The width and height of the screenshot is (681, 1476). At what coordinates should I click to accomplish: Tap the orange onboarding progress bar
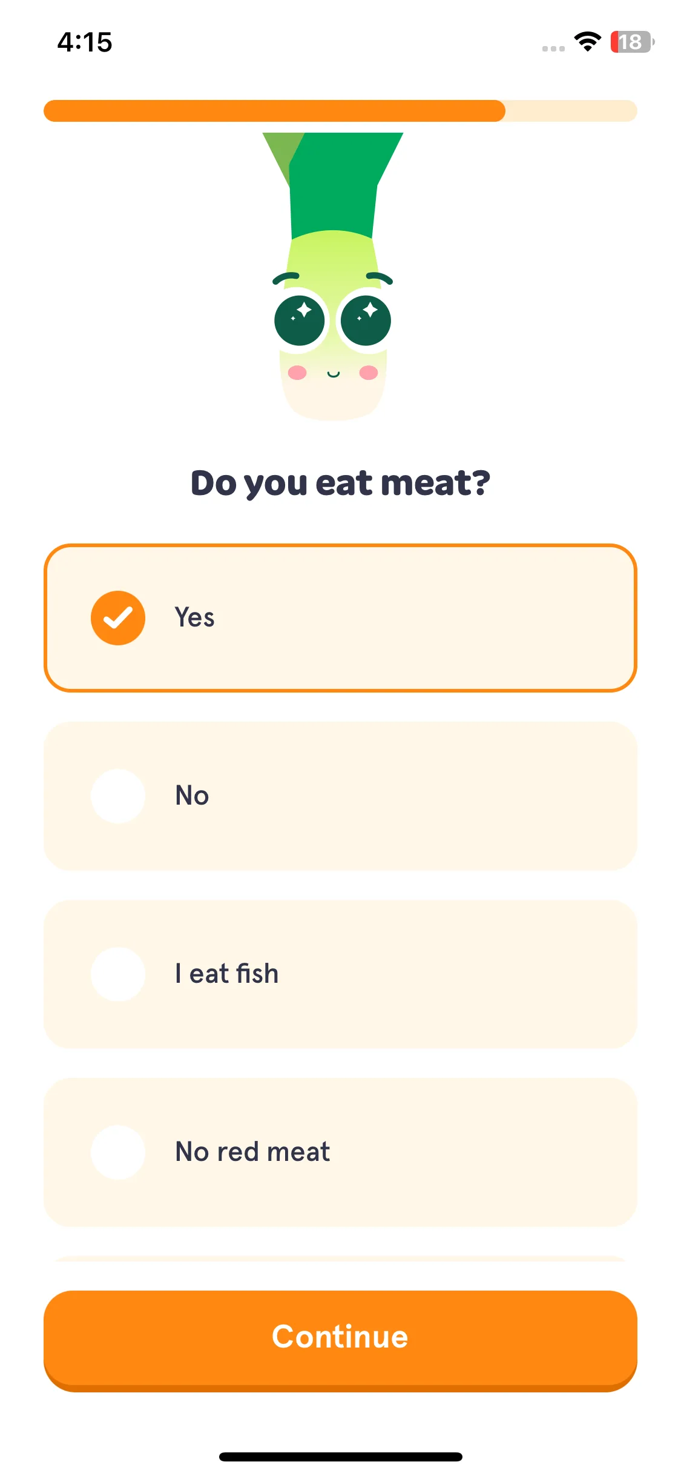point(340,111)
